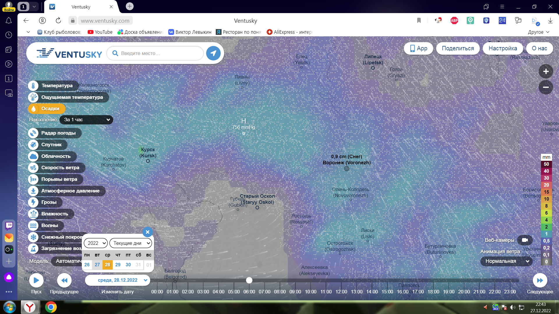The width and height of the screenshot is (559, 314).
Task: Click the zoom out minus button
Action: [x=546, y=87]
